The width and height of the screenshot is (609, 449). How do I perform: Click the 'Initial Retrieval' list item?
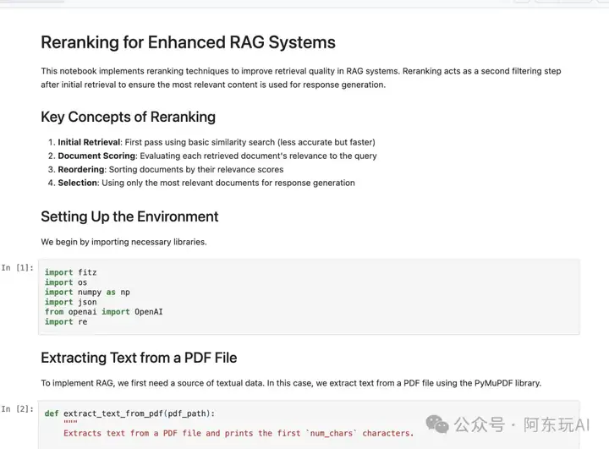(x=211, y=142)
